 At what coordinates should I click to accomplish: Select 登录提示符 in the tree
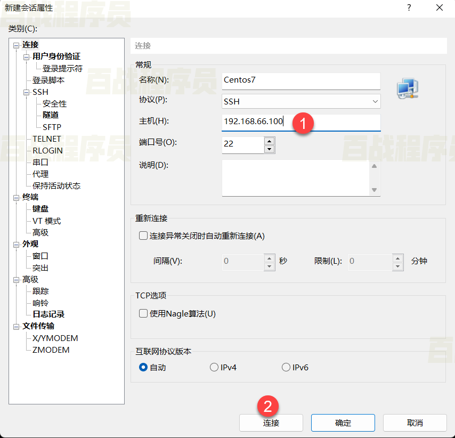pyautogui.click(x=62, y=69)
